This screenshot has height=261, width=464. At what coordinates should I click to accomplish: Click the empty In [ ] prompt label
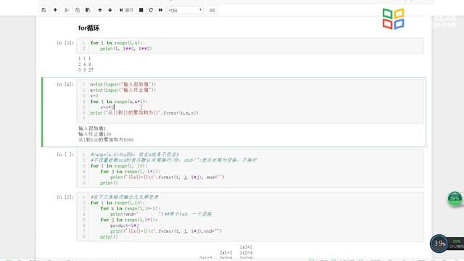pos(65,154)
